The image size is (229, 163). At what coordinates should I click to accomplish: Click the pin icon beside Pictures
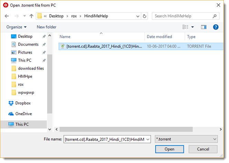point(44,53)
